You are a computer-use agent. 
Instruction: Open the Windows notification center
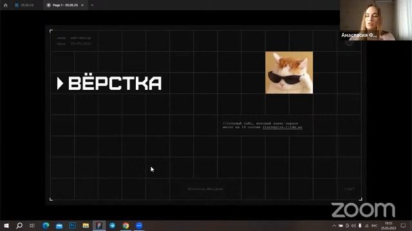click(x=404, y=226)
